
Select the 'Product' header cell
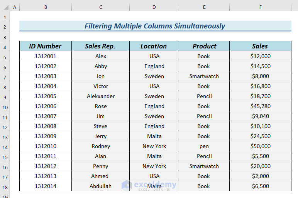click(204, 46)
